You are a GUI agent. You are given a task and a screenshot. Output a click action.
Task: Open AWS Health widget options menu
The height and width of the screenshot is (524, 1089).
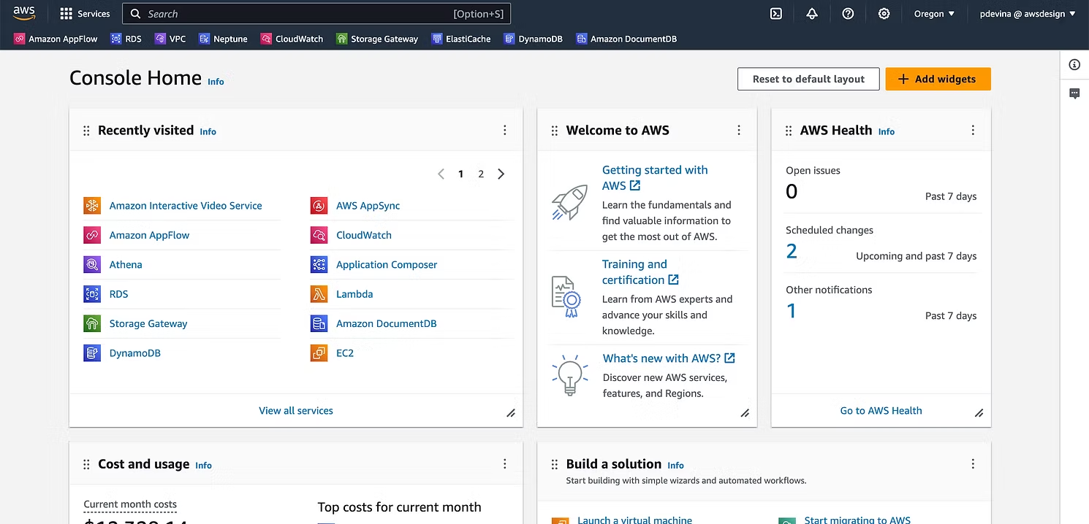973,131
